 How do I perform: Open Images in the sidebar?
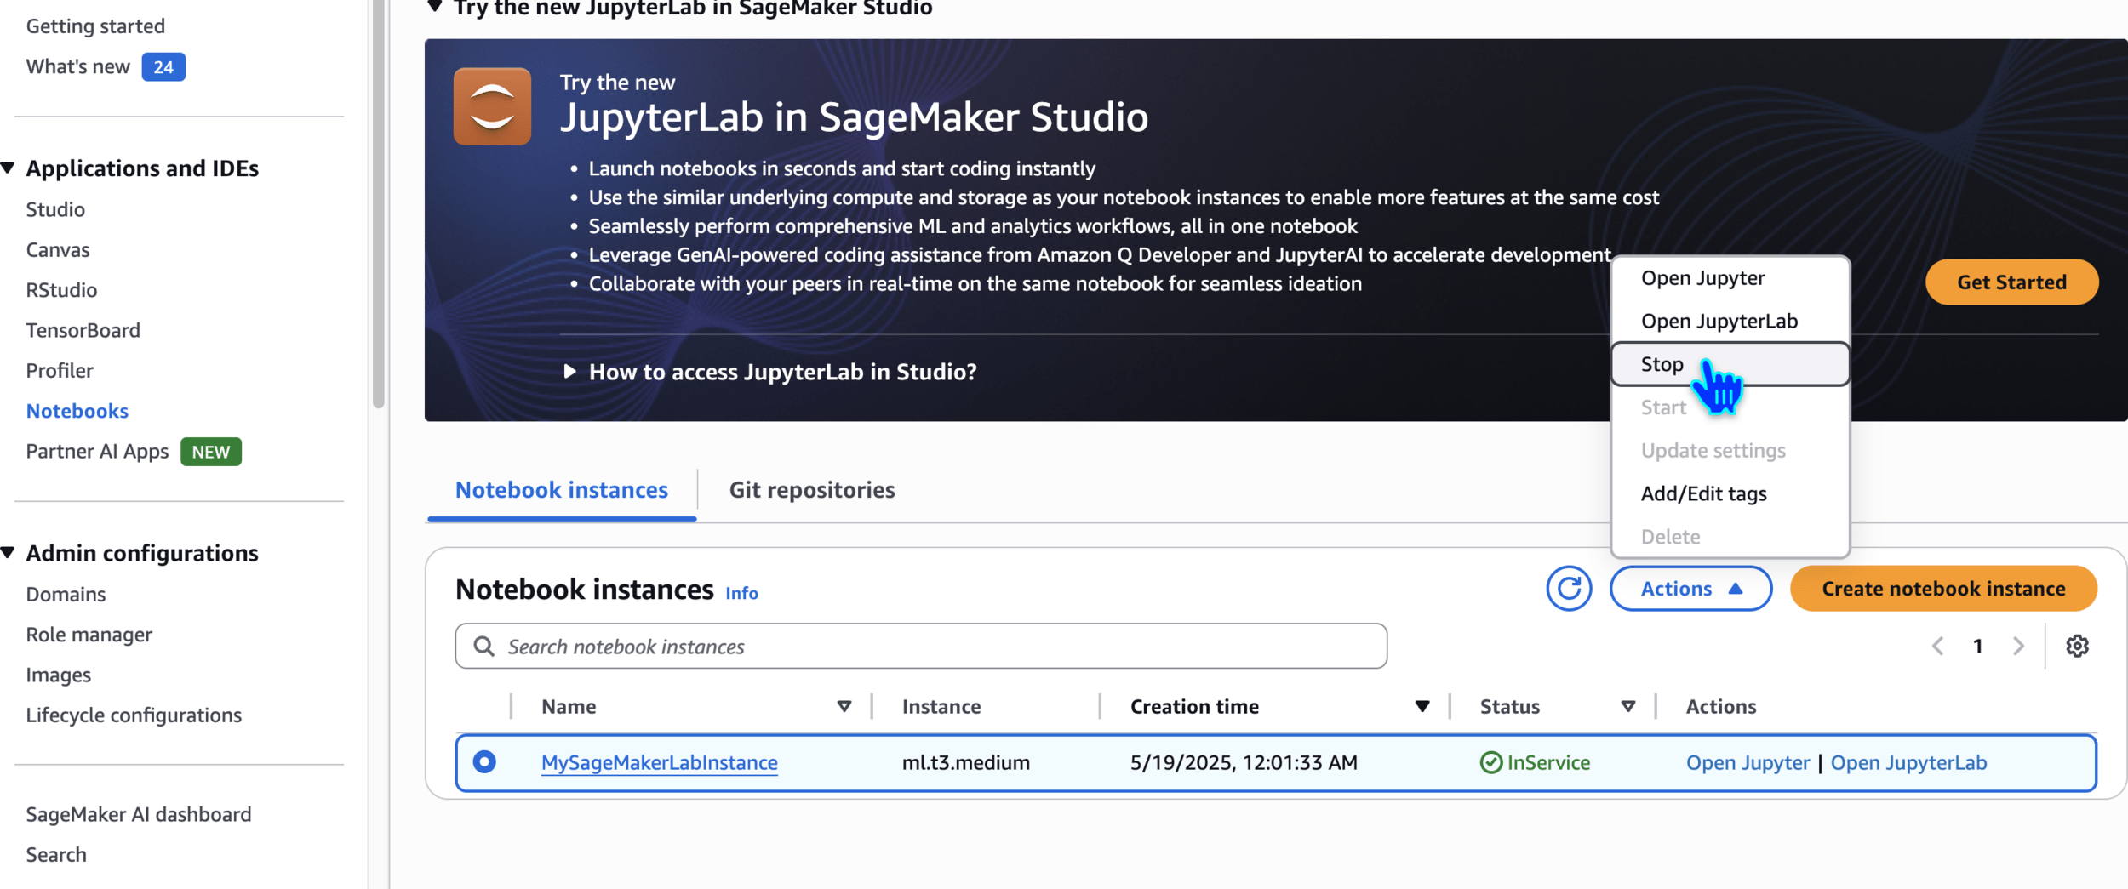[59, 675]
